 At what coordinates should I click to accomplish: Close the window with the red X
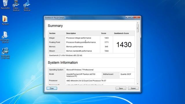[x=137, y=17]
